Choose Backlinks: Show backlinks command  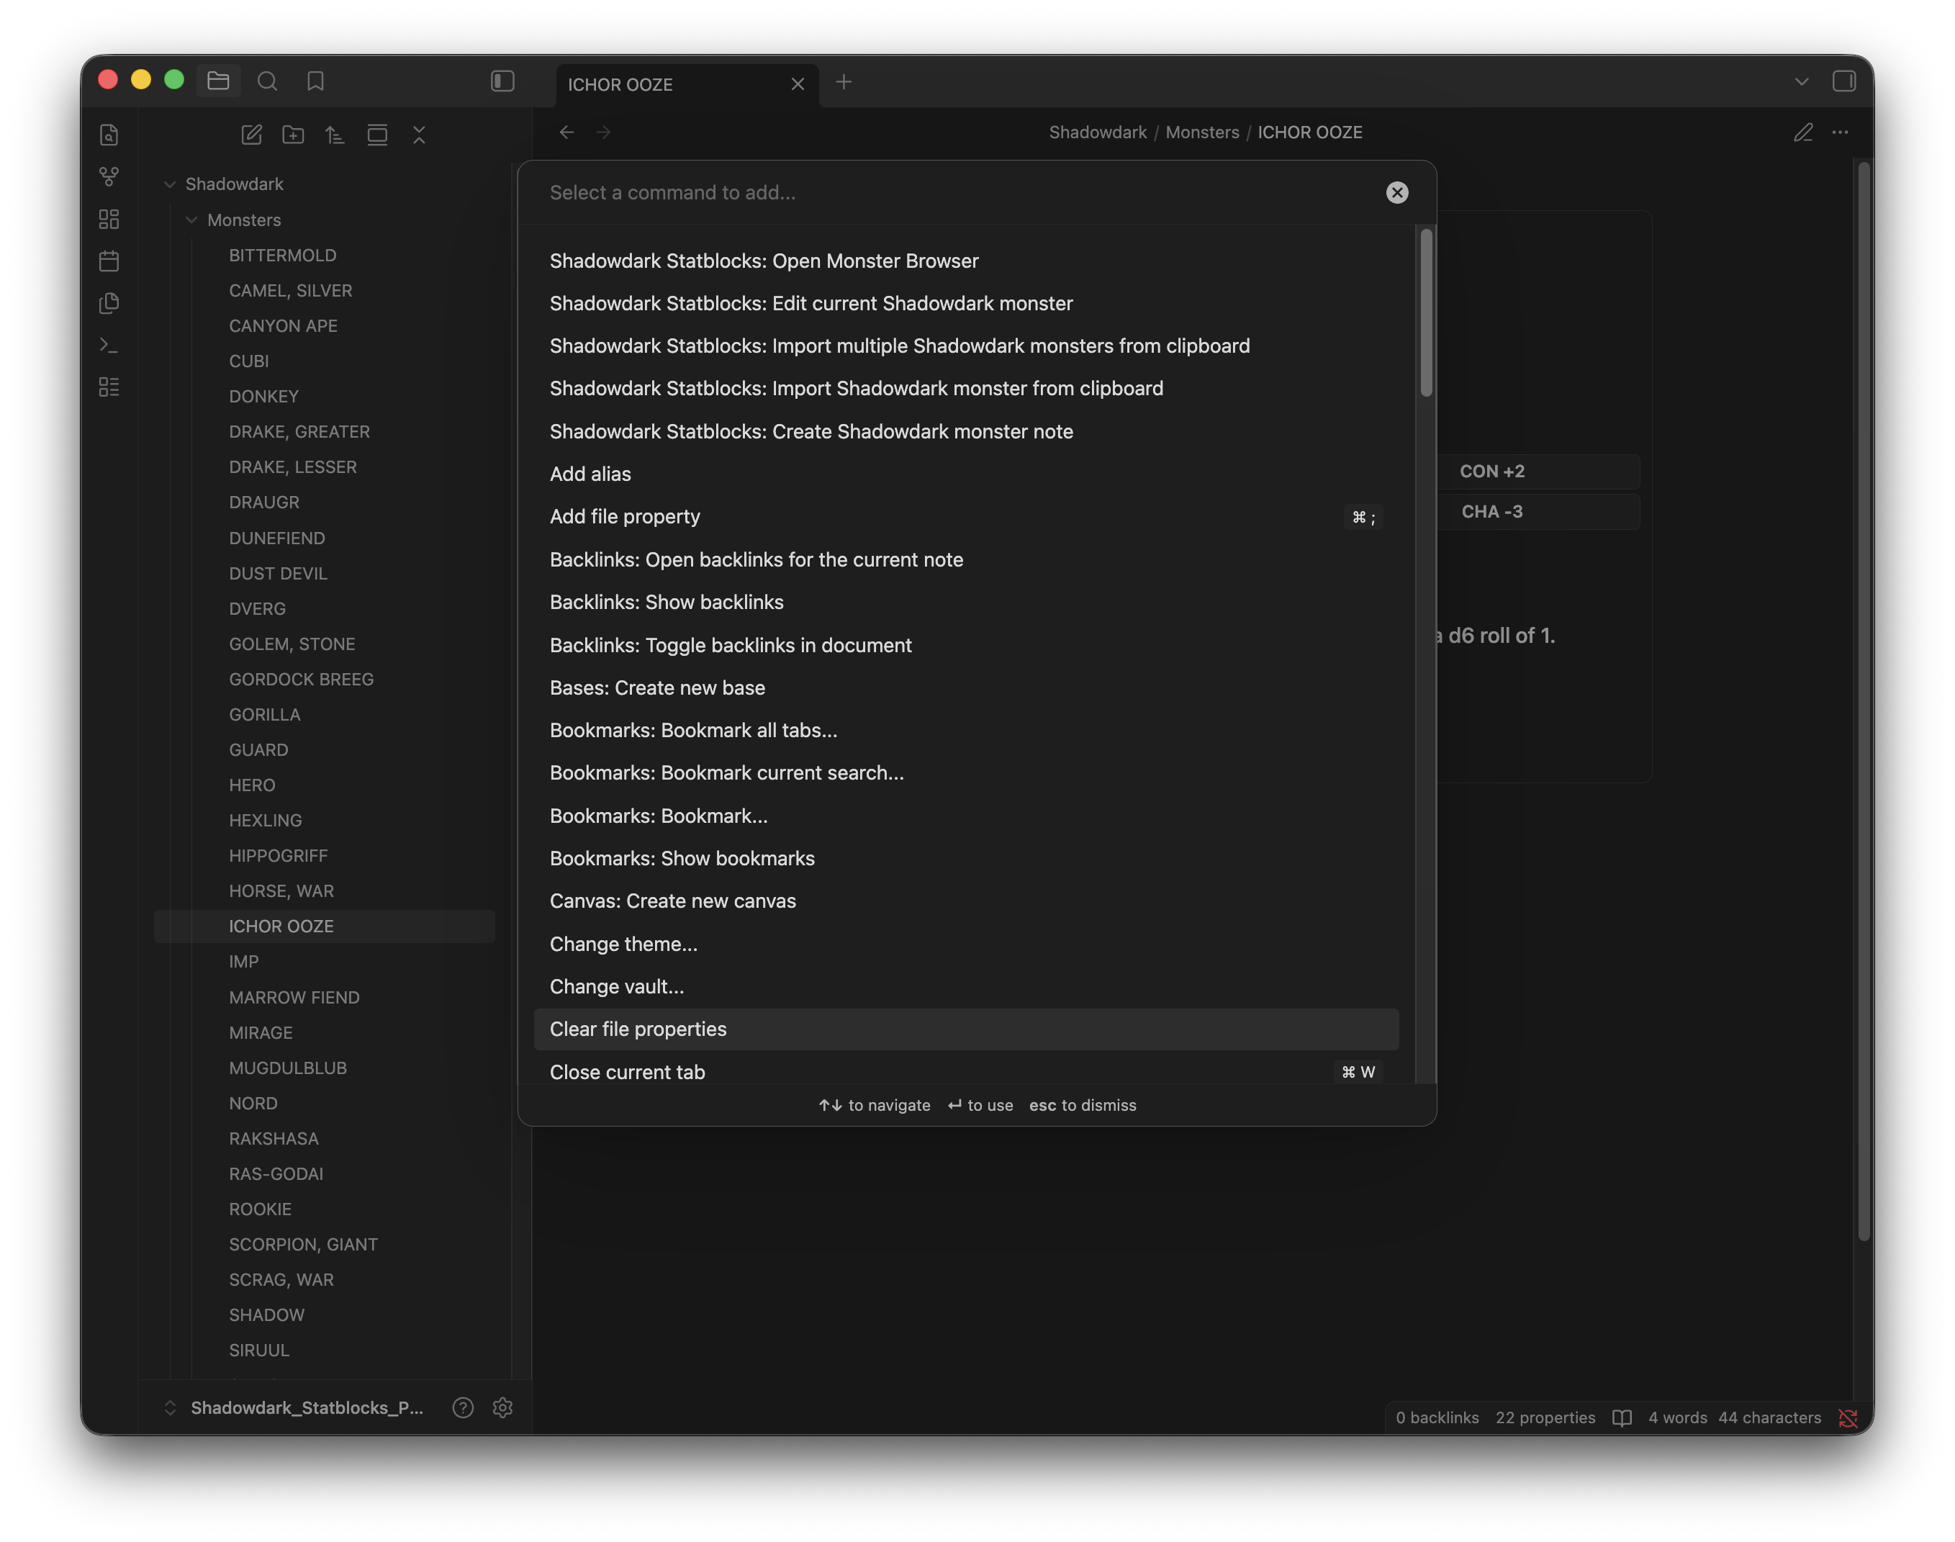[966, 602]
